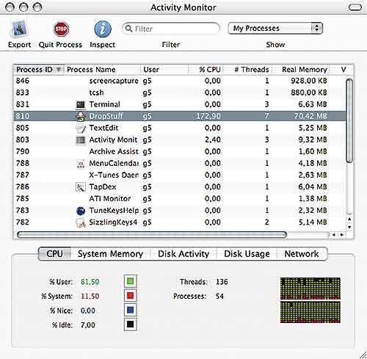Click the magnifier icon in Filter field
This screenshot has width=367, height=359.
(128, 29)
